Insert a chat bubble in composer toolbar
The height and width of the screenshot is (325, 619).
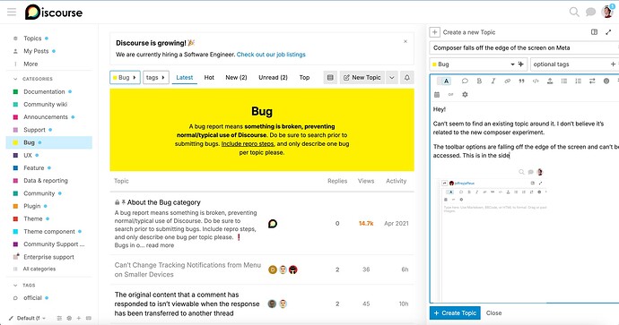(465, 81)
